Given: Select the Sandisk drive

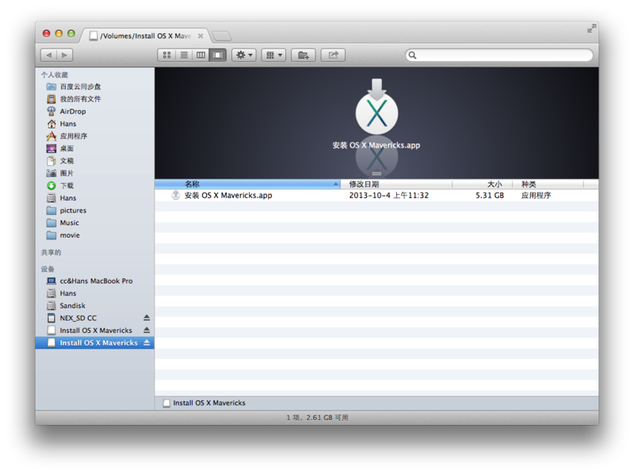Looking at the screenshot, I should pos(73,306).
